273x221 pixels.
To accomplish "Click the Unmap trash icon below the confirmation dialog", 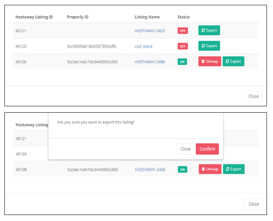I will (x=203, y=169).
